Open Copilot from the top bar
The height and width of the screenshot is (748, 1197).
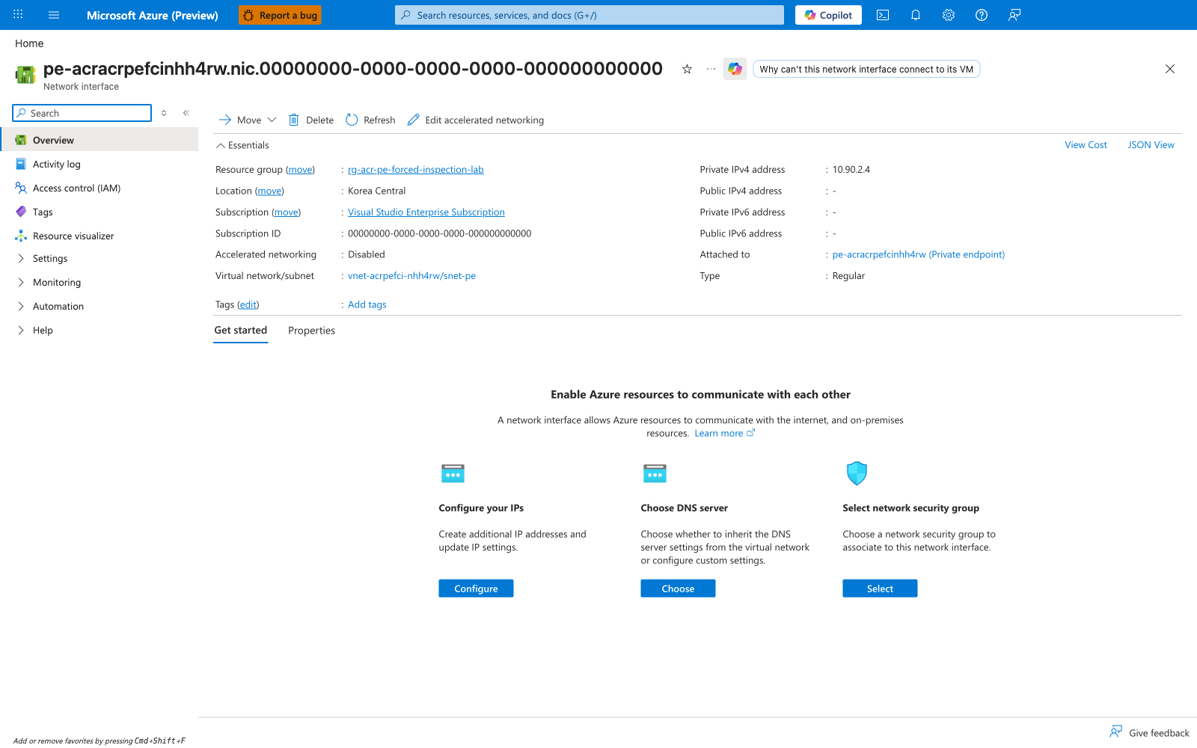coord(828,15)
